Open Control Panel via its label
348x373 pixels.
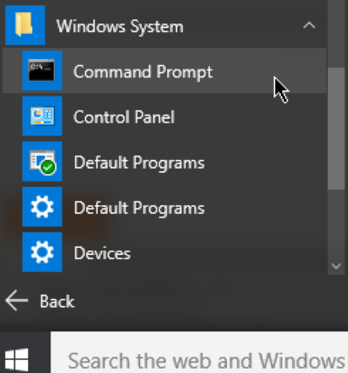click(x=124, y=117)
